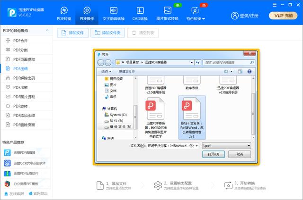The width and height of the screenshot is (303, 200).
Task: Open 办公资源PPT模板 recommendation
Action: [27, 184]
